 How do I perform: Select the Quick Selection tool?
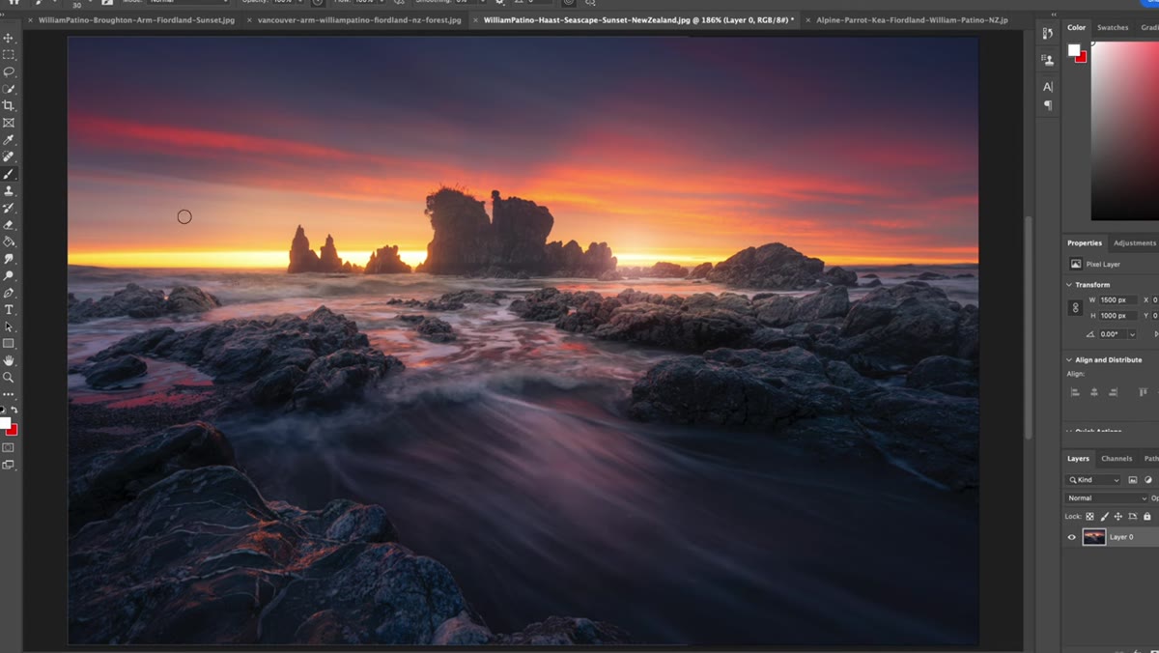(9, 89)
